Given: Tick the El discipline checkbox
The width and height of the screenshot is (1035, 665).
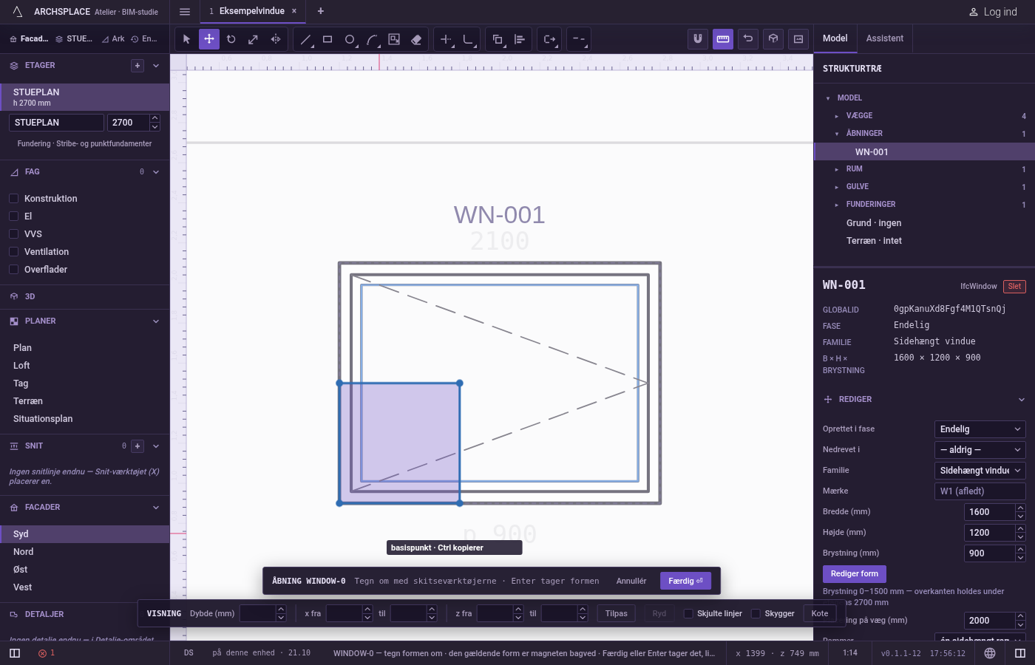Looking at the screenshot, I should point(13,216).
